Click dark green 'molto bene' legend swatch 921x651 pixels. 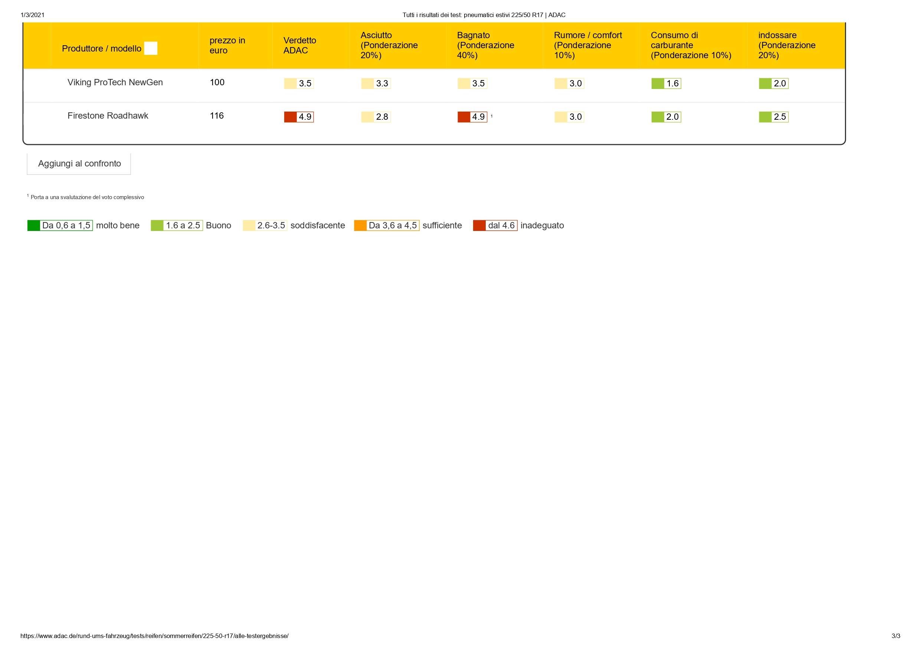(34, 226)
